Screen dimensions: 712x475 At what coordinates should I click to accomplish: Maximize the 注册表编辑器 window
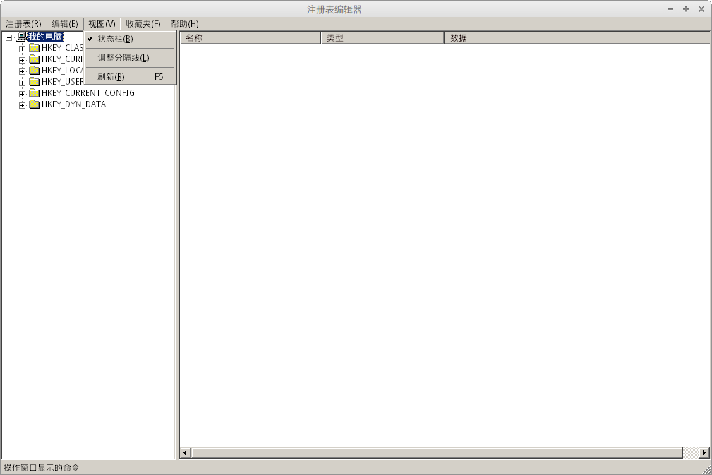coord(686,9)
